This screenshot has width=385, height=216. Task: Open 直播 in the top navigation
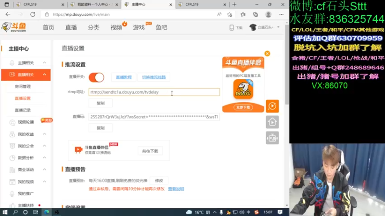71,27
